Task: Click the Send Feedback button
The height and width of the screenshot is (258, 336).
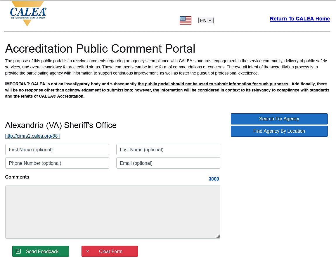Action: tap(41, 251)
